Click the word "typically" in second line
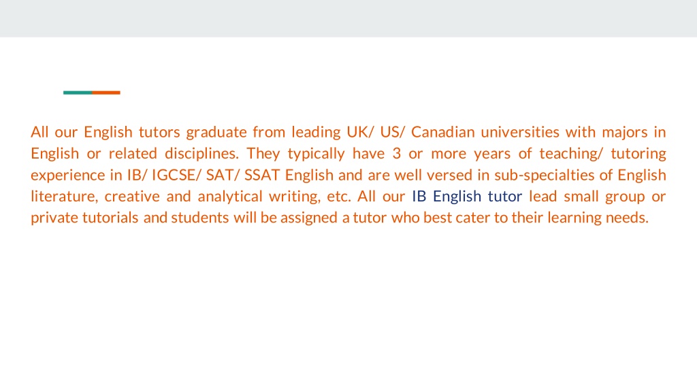The width and height of the screenshot is (697, 392). [x=316, y=154]
